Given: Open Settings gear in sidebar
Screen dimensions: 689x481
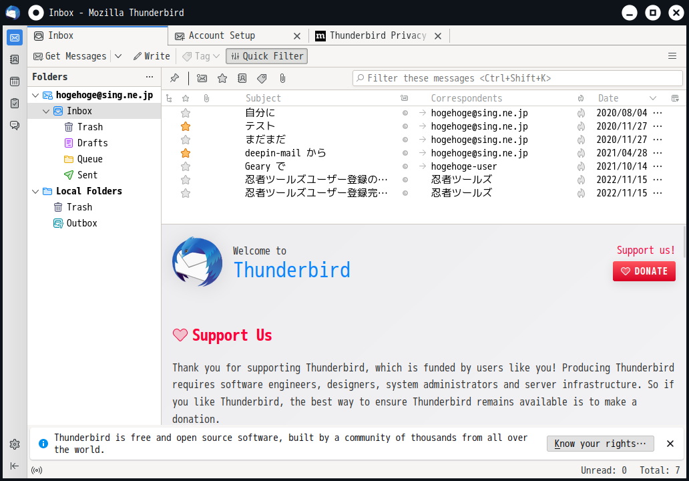Looking at the screenshot, I should [x=15, y=444].
